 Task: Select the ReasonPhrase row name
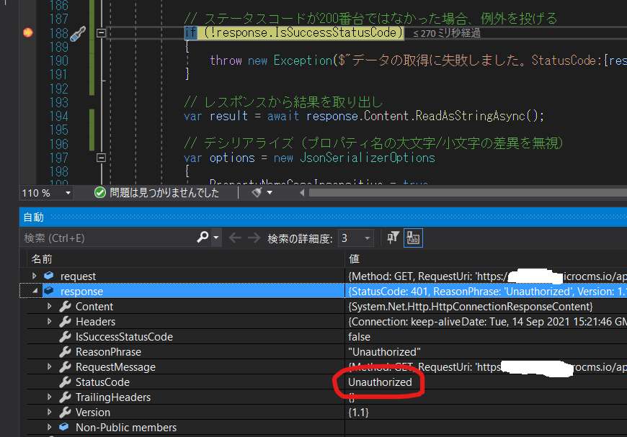(108, 352)
